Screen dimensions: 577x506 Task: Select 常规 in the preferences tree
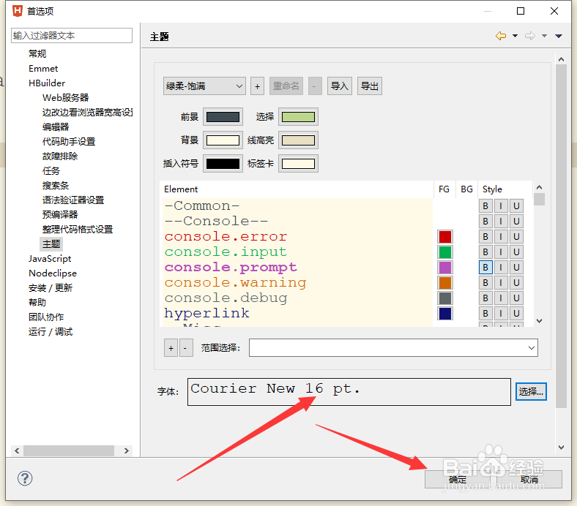pyautogui.click(x=37, y=54)
